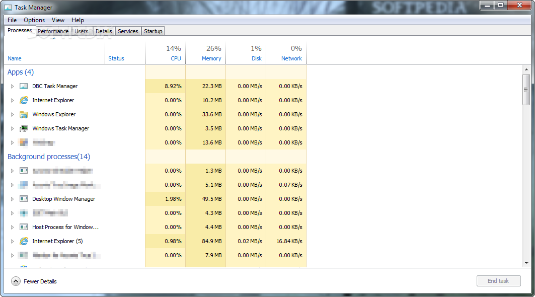The image size is (535, 297).
Task: Click the Internet Explorer (5) background icon
Action: 24,241
